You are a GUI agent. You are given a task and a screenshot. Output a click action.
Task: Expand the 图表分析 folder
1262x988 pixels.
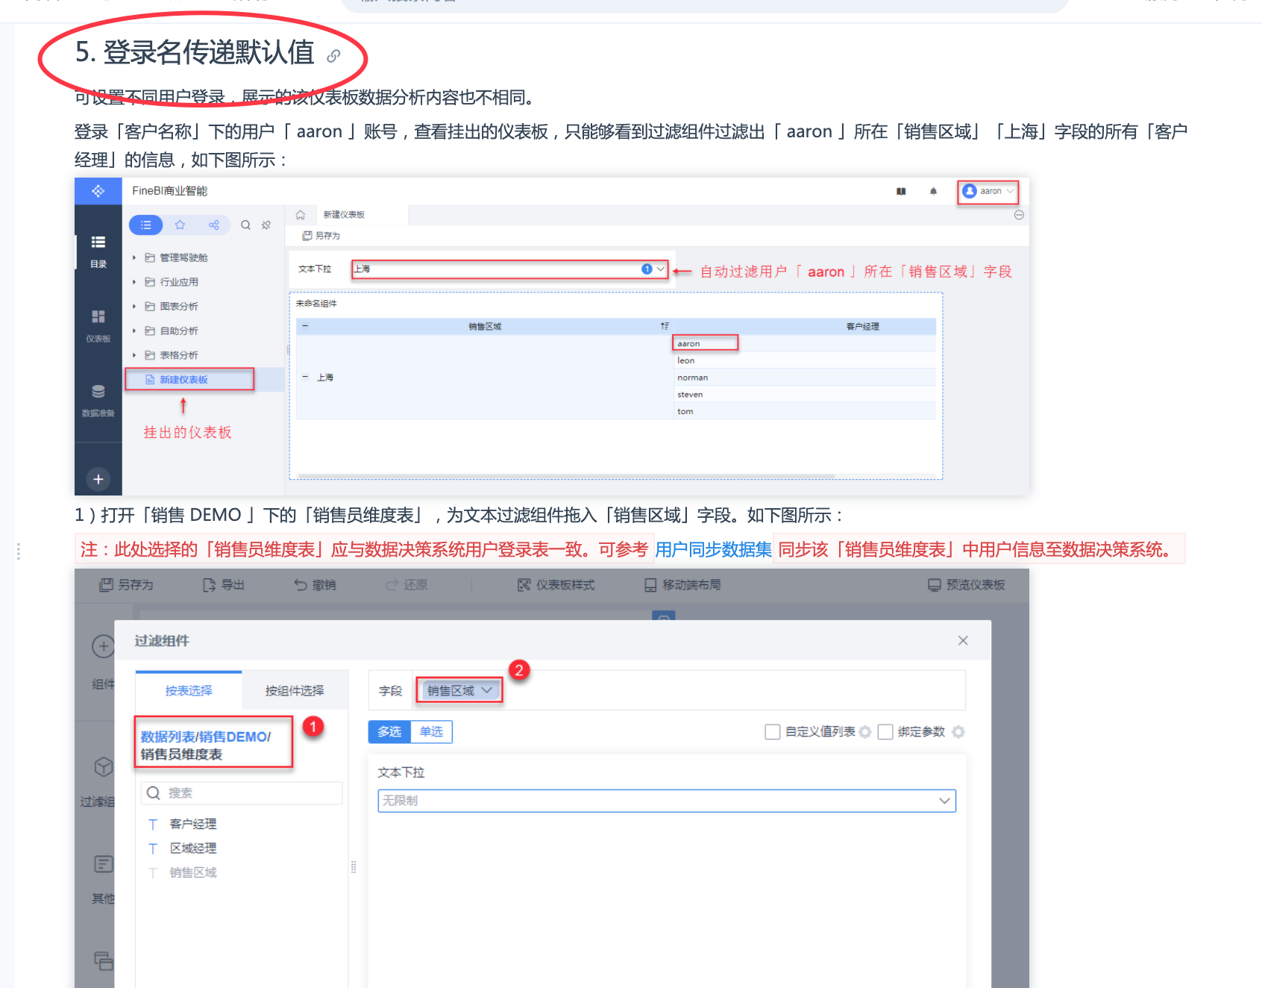(x=134, y=307)
